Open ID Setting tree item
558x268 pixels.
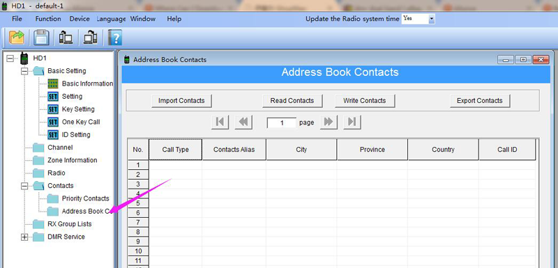click(x=76, y=135)
